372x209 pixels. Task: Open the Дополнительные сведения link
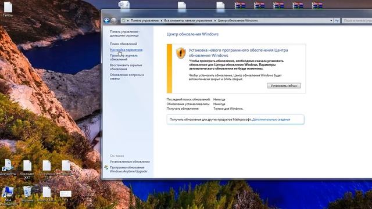[x=271, y=120]
